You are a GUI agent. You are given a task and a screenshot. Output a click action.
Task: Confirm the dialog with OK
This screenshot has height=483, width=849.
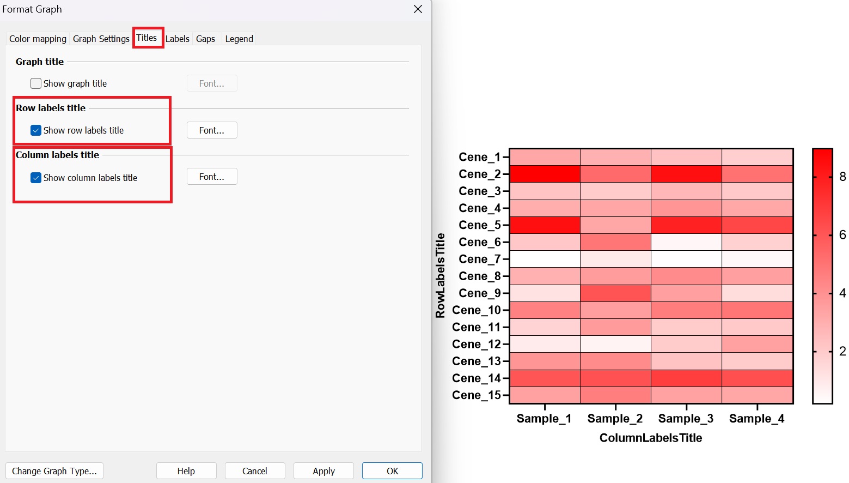click(392, 471)
